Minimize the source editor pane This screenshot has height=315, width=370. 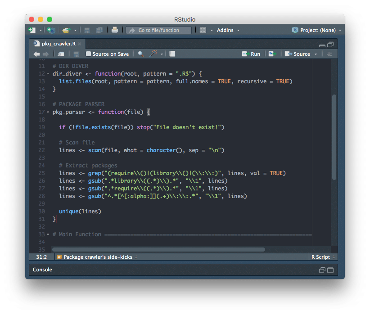(322, 45)
